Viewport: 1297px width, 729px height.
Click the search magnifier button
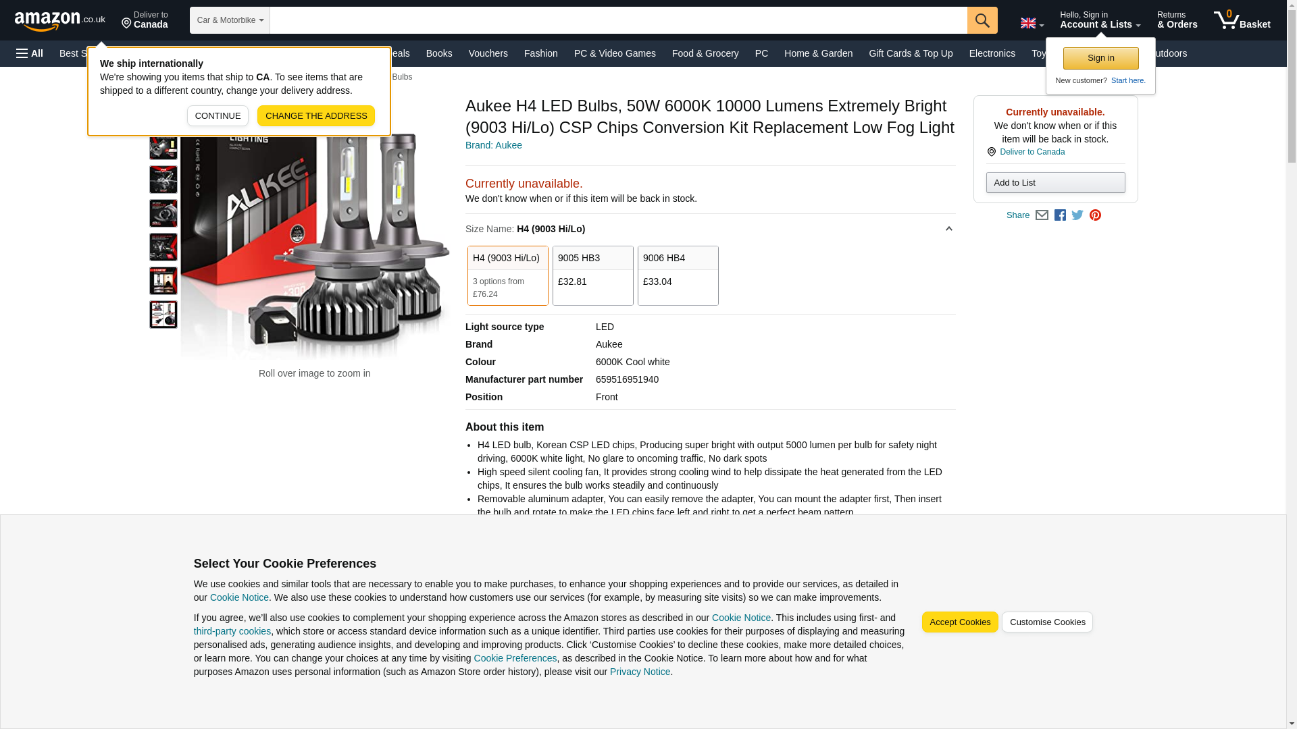982,20
